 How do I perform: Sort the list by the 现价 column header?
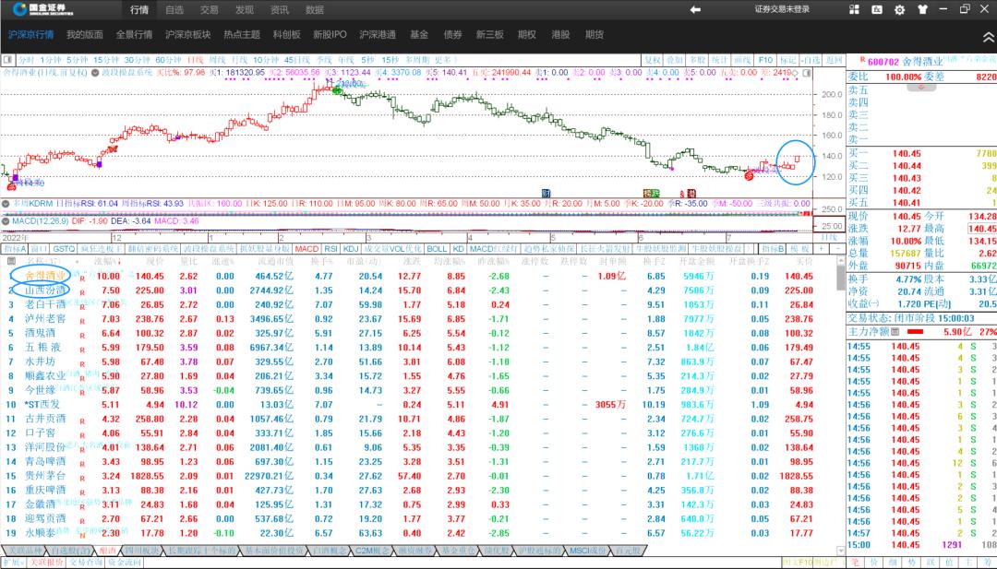point(154,262)
